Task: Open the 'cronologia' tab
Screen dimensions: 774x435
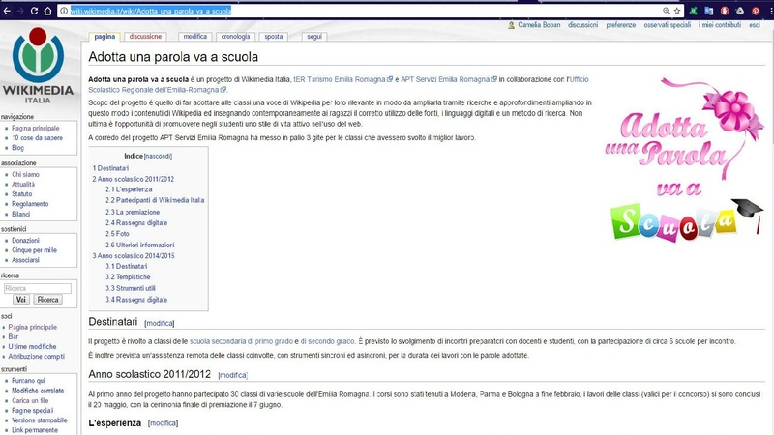Action: (235, 37)
